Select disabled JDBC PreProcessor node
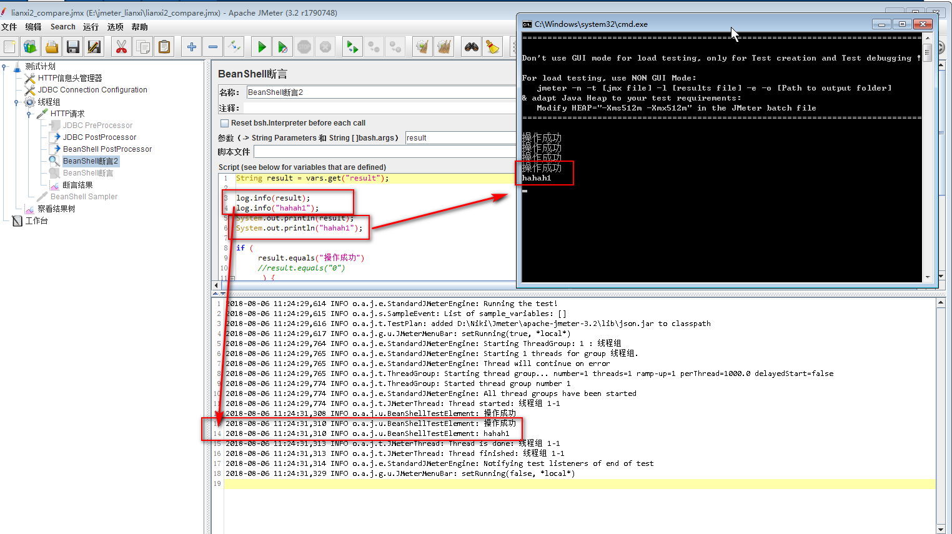This screenshot has width=952, height=534. pos(97,126)
